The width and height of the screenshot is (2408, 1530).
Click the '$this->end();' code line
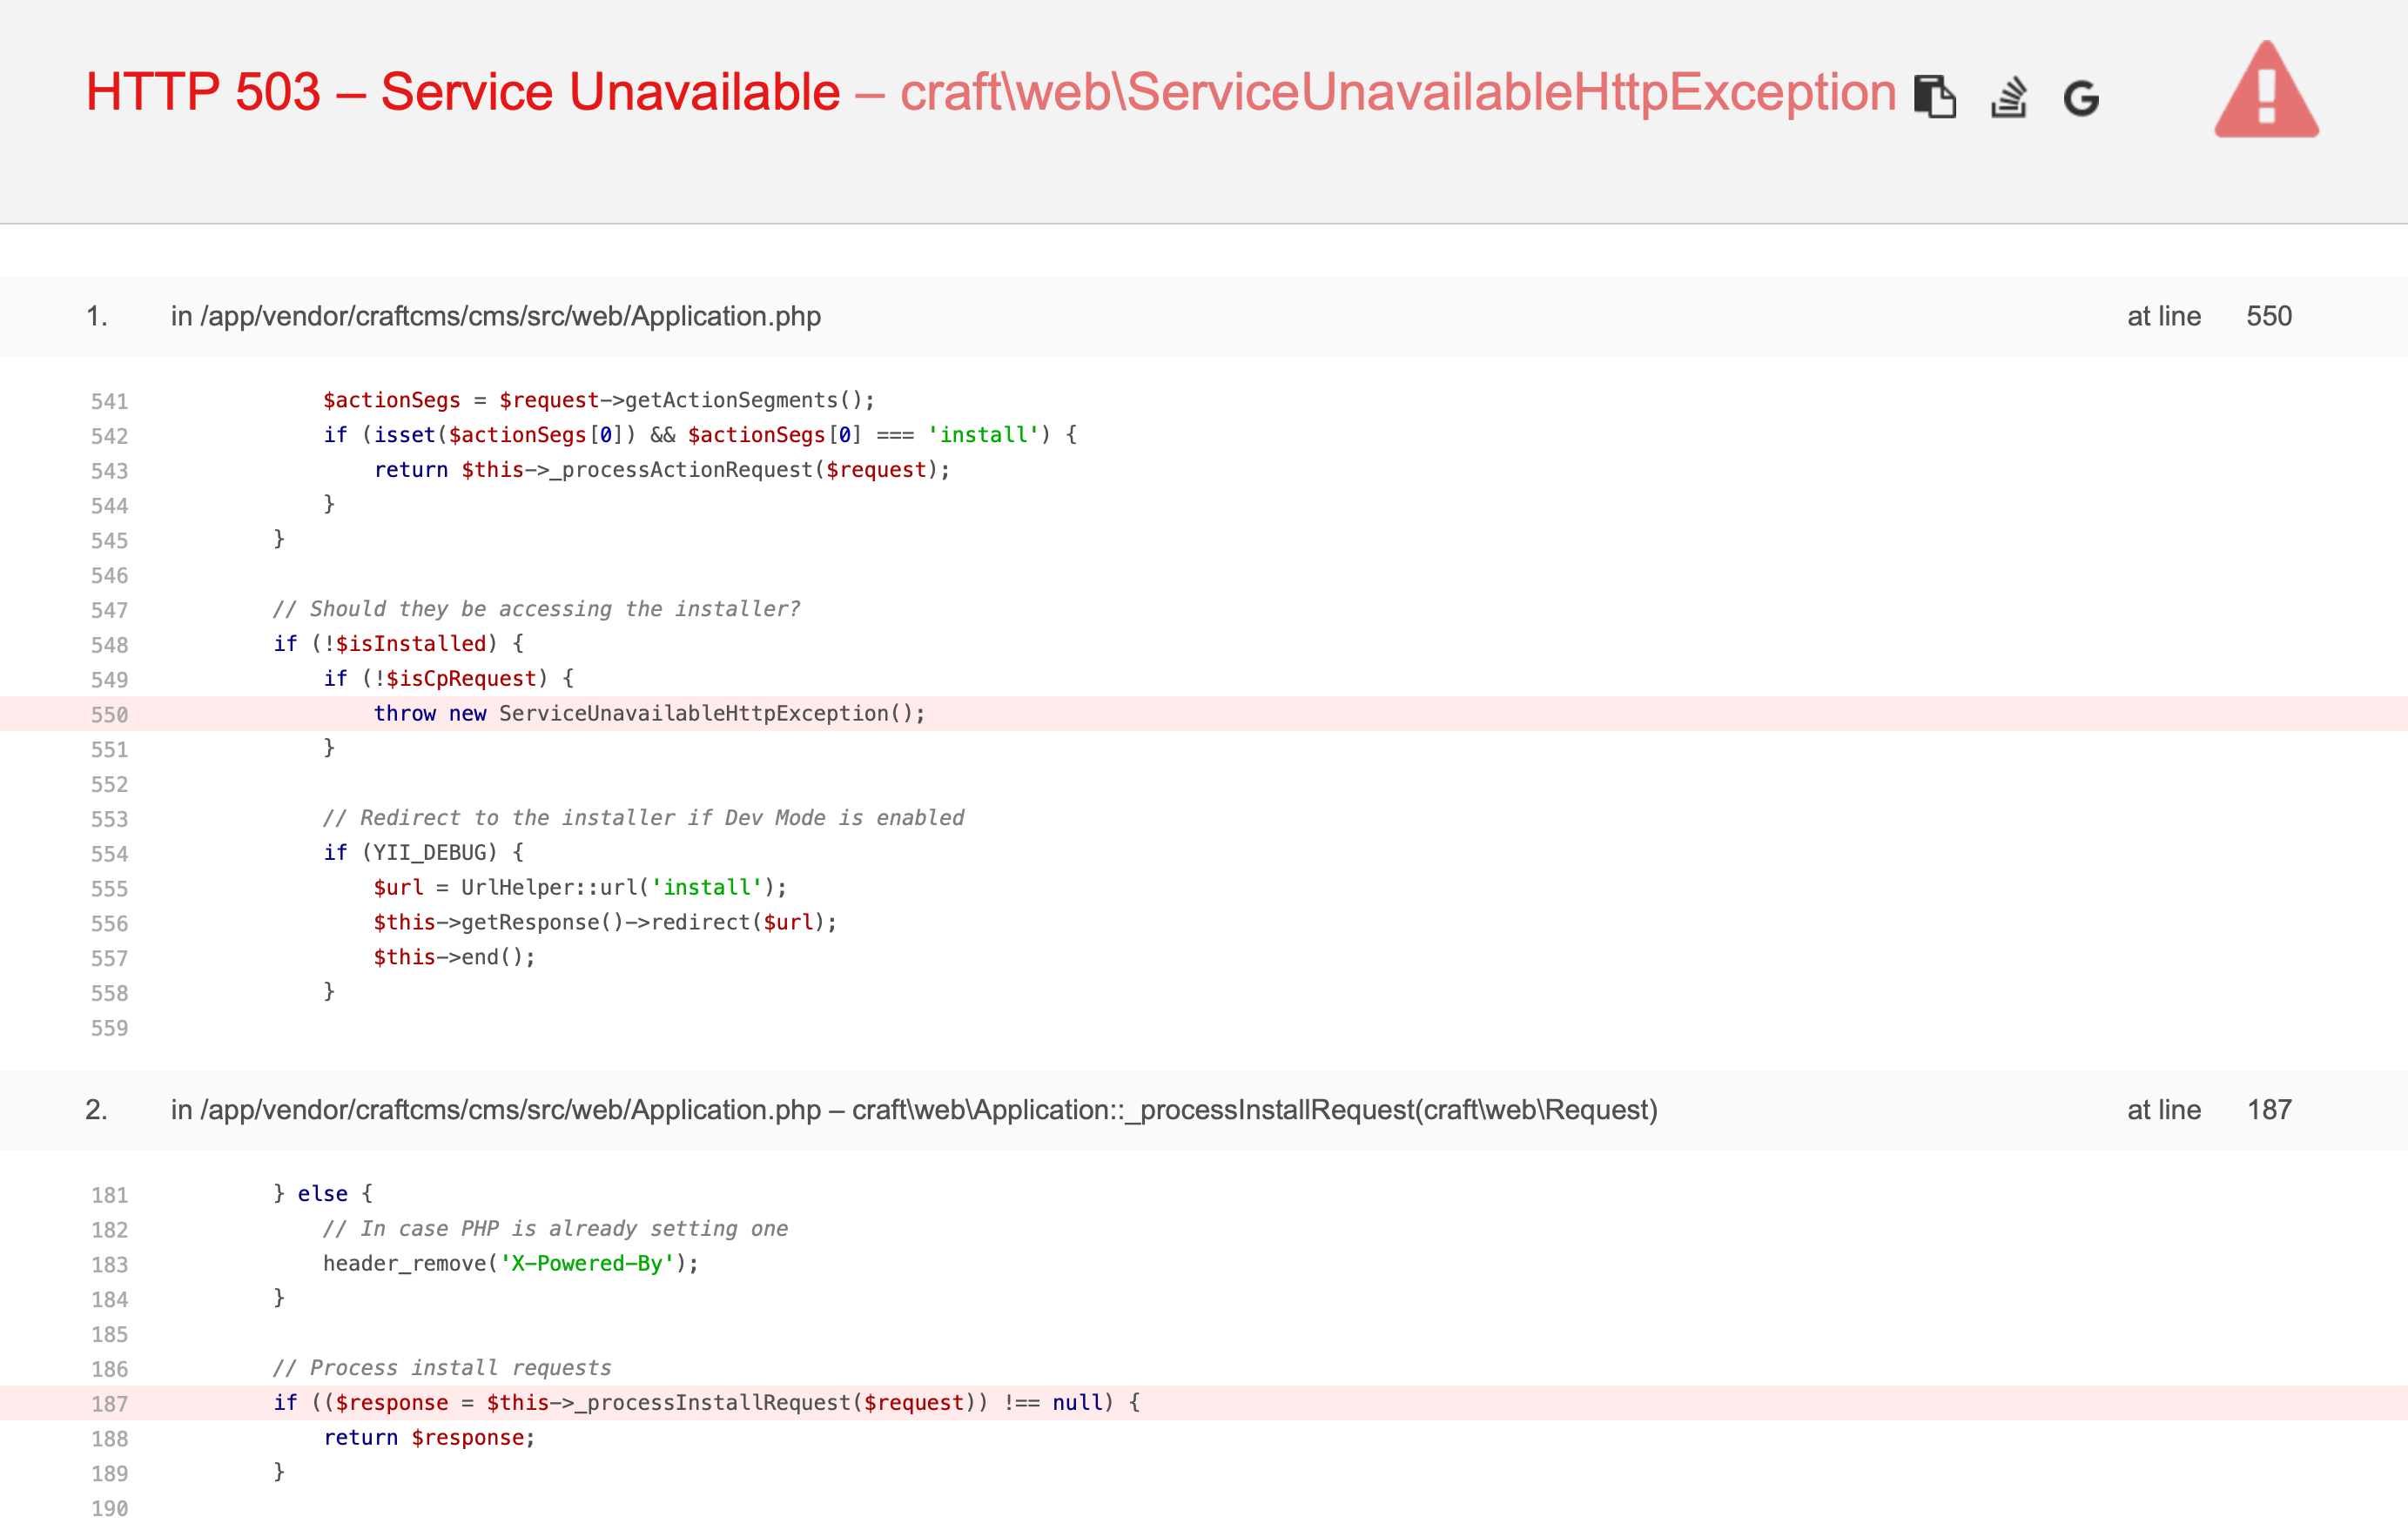pyautogui.click(x=454, y=957)
